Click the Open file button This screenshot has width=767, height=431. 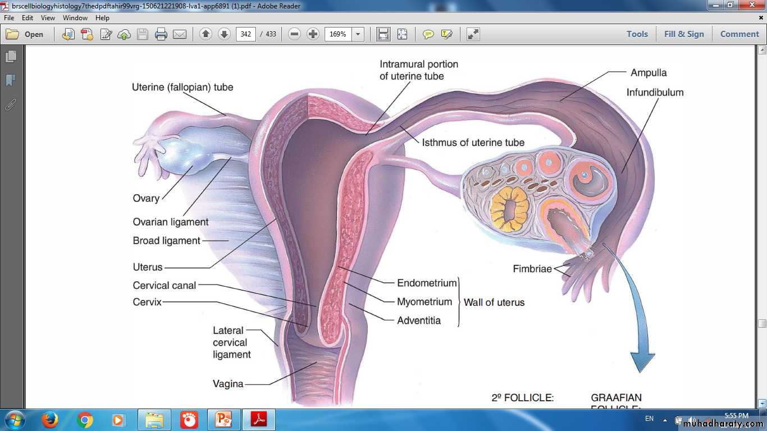point(25,34)
